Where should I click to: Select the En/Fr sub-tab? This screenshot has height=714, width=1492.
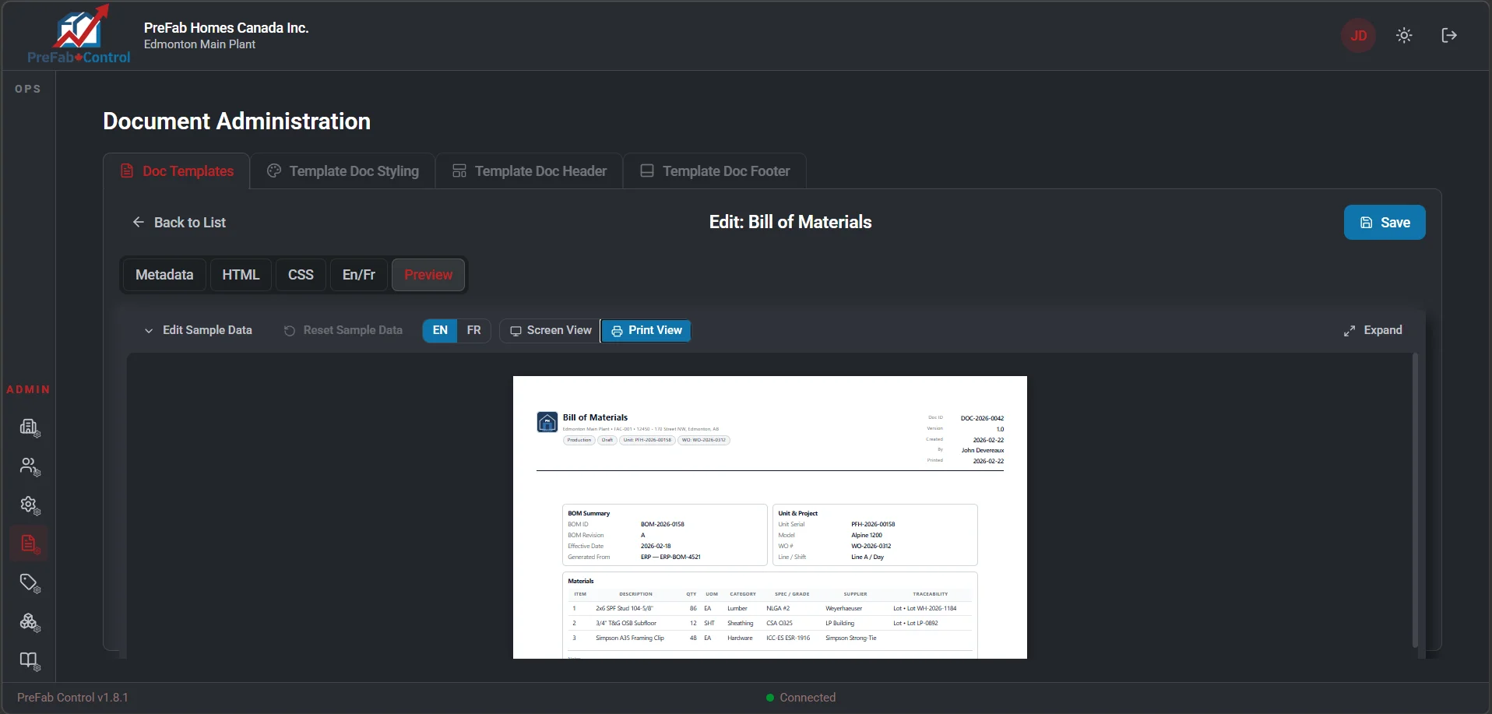click(x=359, y=275)
